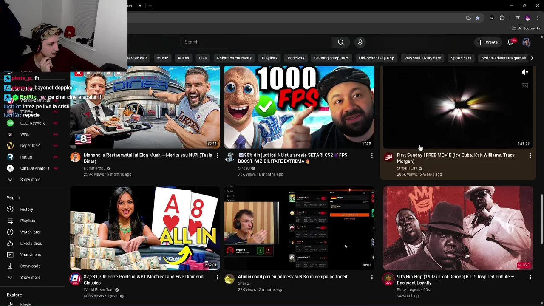The height and width of the screenshot is (306, 544).
Task: Open the Chrome three-dot menu
Action: (538, 18)
